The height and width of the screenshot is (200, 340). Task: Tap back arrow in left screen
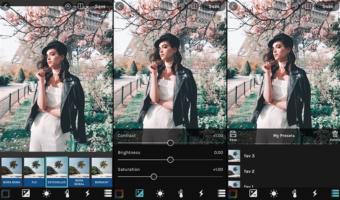click(x=6, y=6)
